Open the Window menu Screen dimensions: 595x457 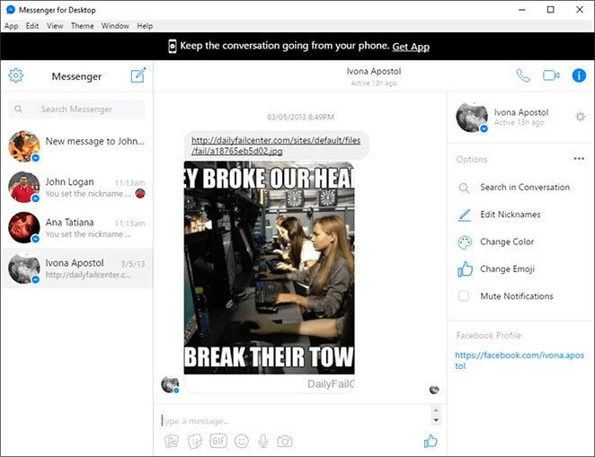pyautogui.click(x=115, y=26)
